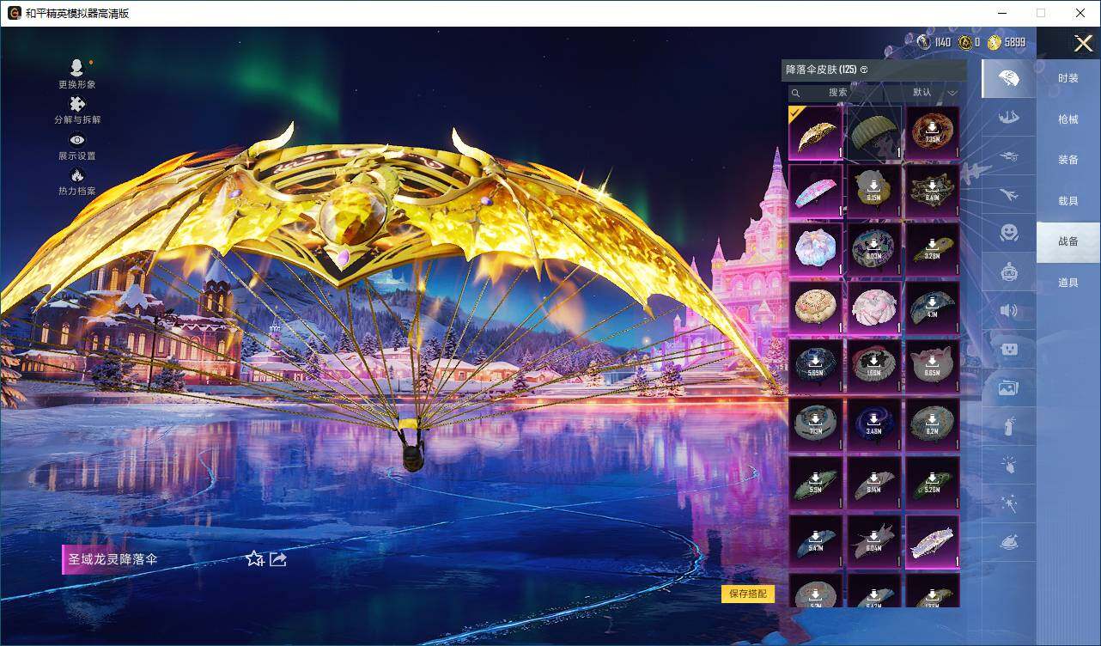Open the 更换形象 avatar change option
This screenshot has width=1101, height=646.
(77, 74)
